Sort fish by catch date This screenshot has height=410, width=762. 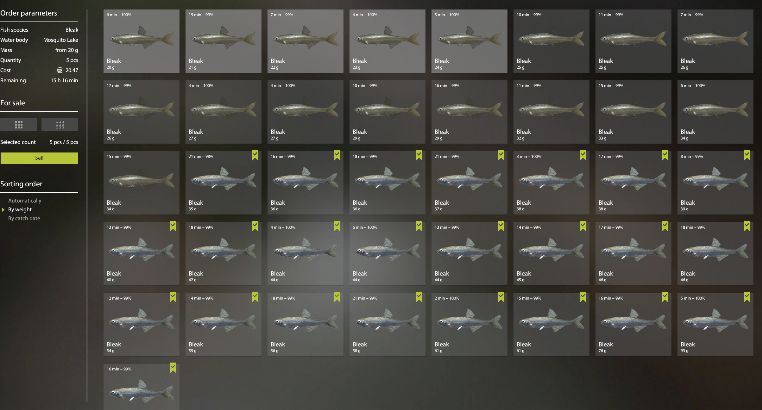tap(24, 218)
